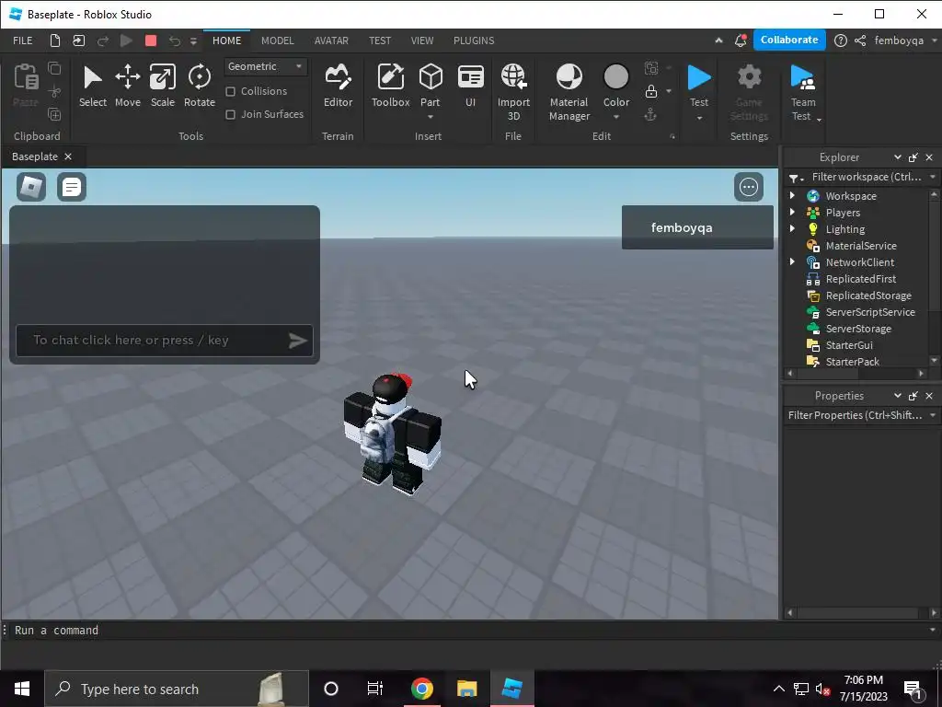The image size is (942, 707).
Task: Select ServerScriptService in Explorer
Action: coord(870,311)
